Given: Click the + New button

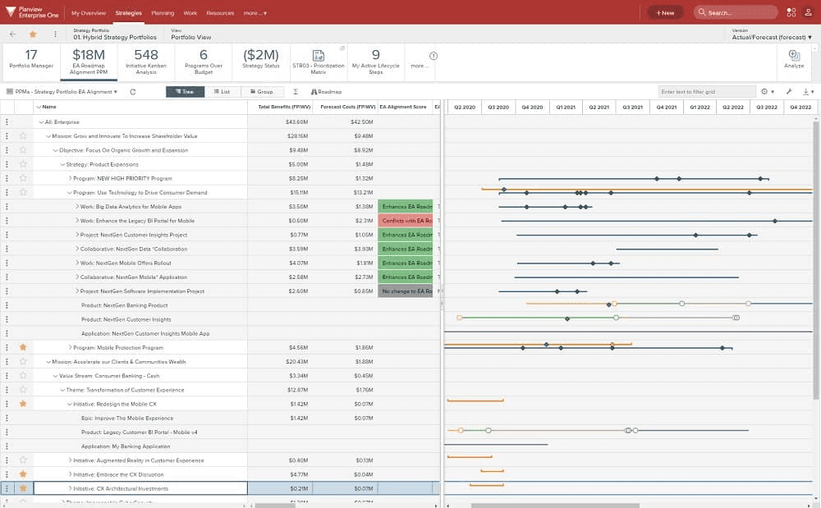Looking at the screenshot, I should [x=665, y=12].
